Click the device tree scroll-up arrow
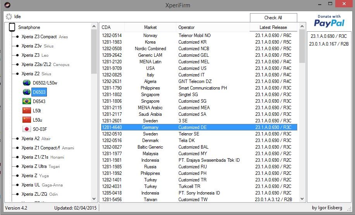Viewport: 355px width, 215px height. point(94,26)
